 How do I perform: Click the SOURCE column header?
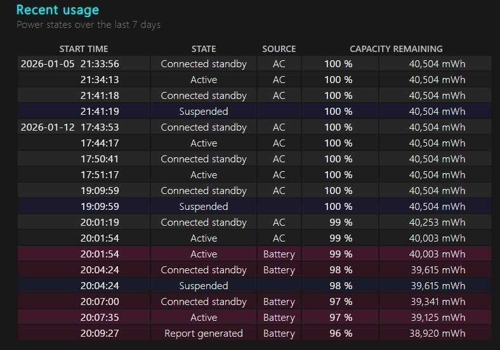point(279,49)
